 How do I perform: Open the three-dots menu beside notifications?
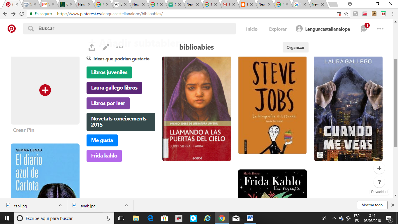click(x=380, y=29)
